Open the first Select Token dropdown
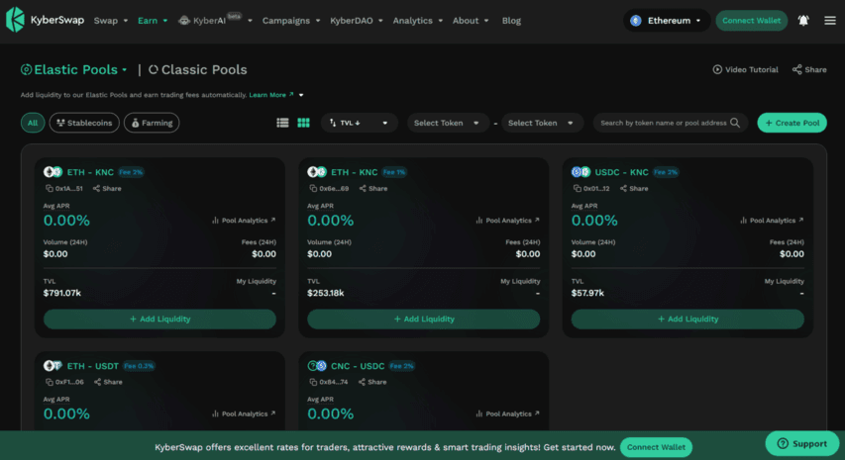This screenshot has height=460, width=845. [448, 123]
